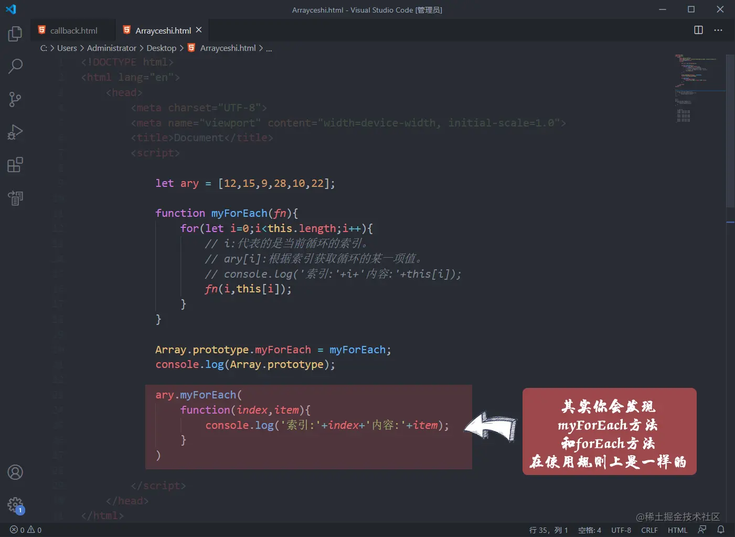The image size is (735, 537).
Task: Click the 'ary.myForEach(' line
Action: (x=198, y=395)
